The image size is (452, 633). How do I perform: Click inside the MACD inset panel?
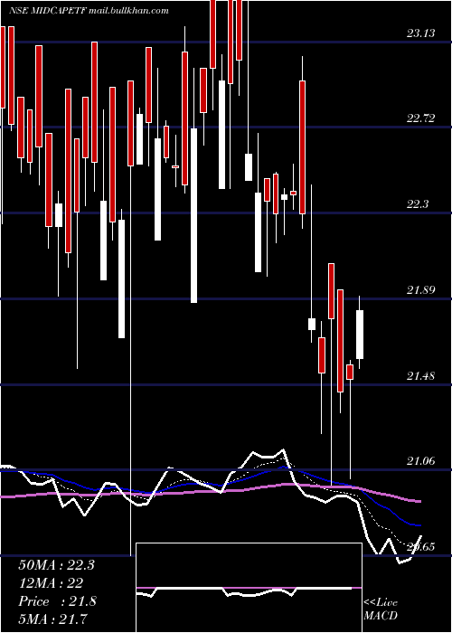[x=249, y=588]
